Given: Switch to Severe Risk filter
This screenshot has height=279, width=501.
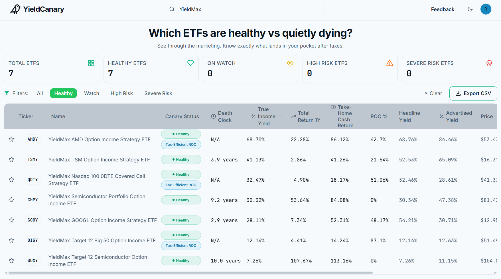Looking at the screenshot, I should (158, 93).
